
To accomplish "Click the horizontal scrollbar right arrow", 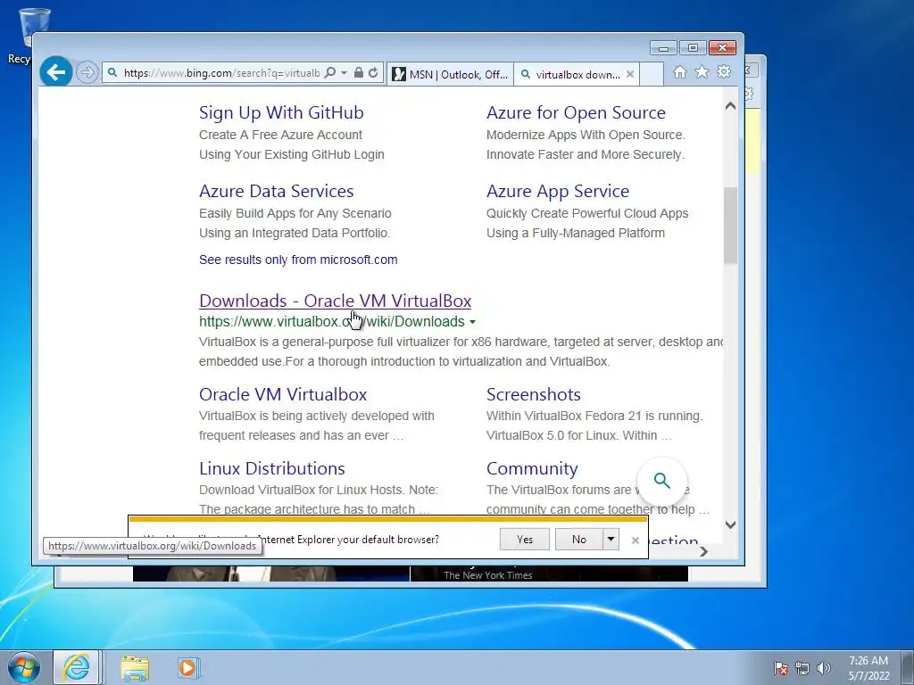I will pos(703,551).
